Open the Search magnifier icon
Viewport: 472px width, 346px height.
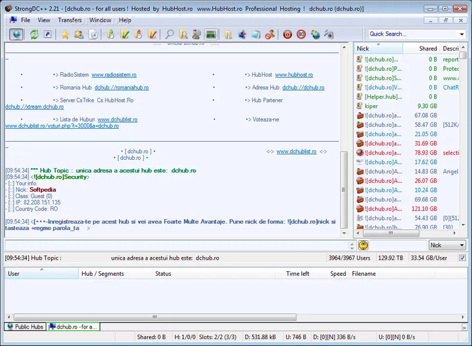point(170,34)
